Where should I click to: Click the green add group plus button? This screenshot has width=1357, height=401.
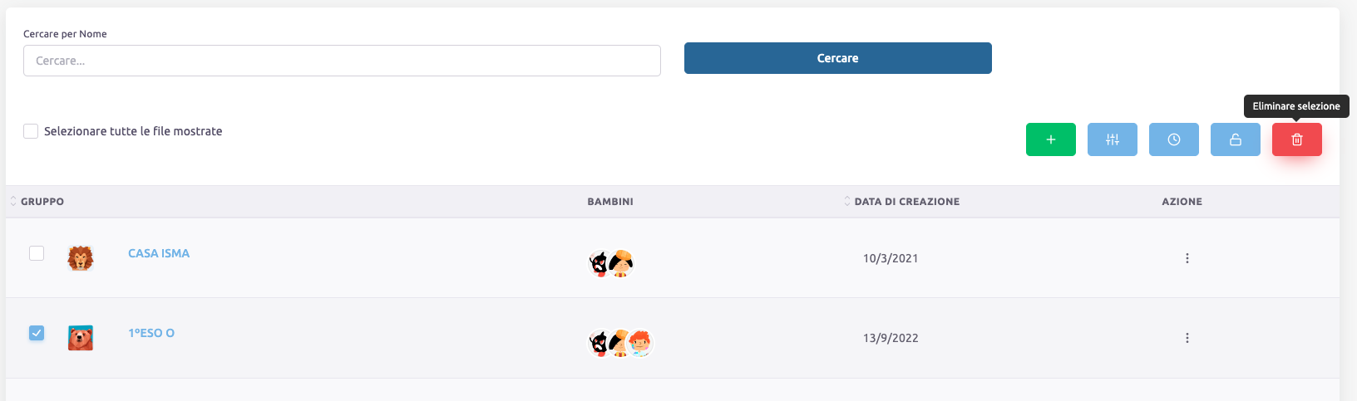1050,139
